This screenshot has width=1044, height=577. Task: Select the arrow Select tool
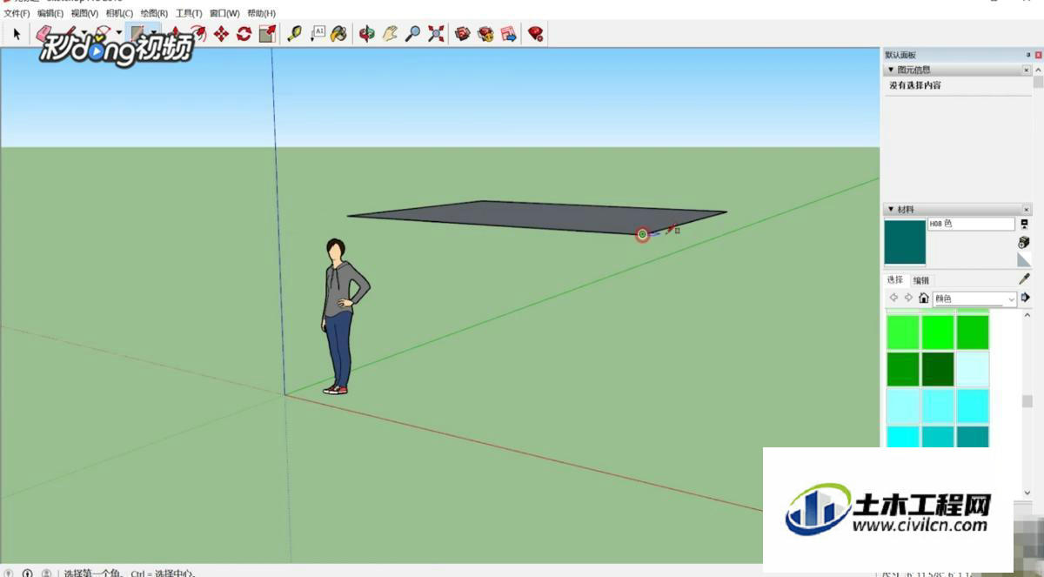point(17,34)
